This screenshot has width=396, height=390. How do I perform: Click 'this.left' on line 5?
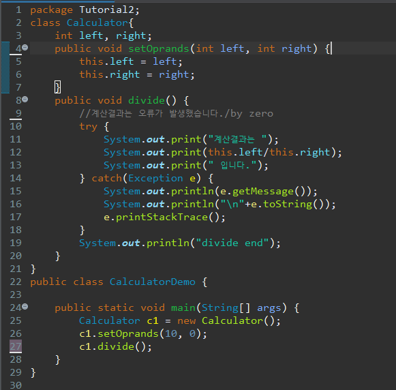[106, 61]
